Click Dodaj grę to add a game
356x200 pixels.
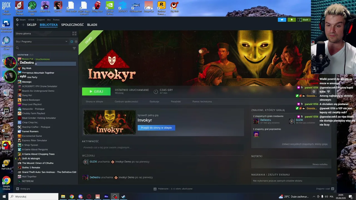23,189
